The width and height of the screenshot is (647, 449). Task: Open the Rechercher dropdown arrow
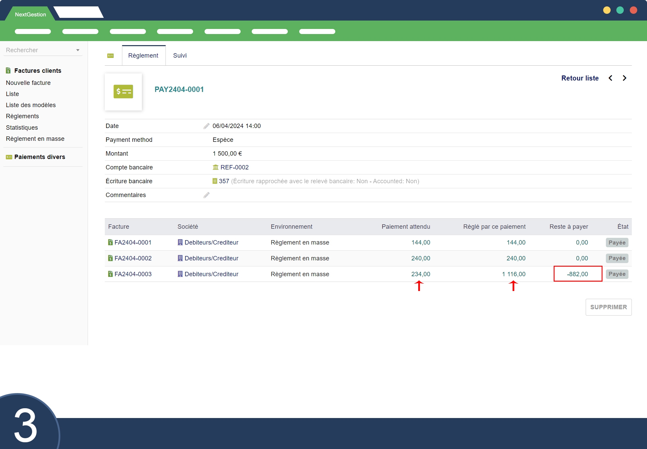pos(78,50)
